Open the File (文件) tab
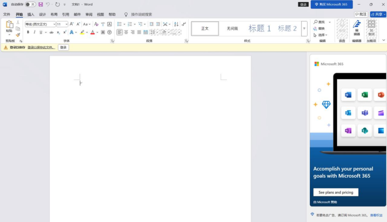387x222 pixels. point(7,14)
